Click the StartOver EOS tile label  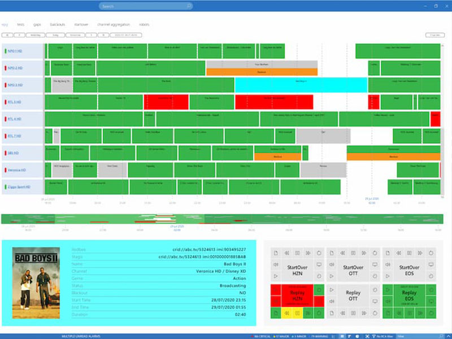pos(409,271)
